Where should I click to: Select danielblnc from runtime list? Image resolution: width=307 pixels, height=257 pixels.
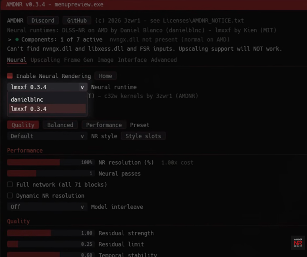tap(47, 100)
